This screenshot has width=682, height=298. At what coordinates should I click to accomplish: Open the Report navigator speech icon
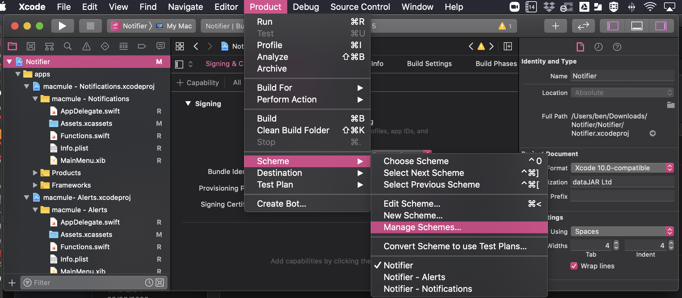161,46
